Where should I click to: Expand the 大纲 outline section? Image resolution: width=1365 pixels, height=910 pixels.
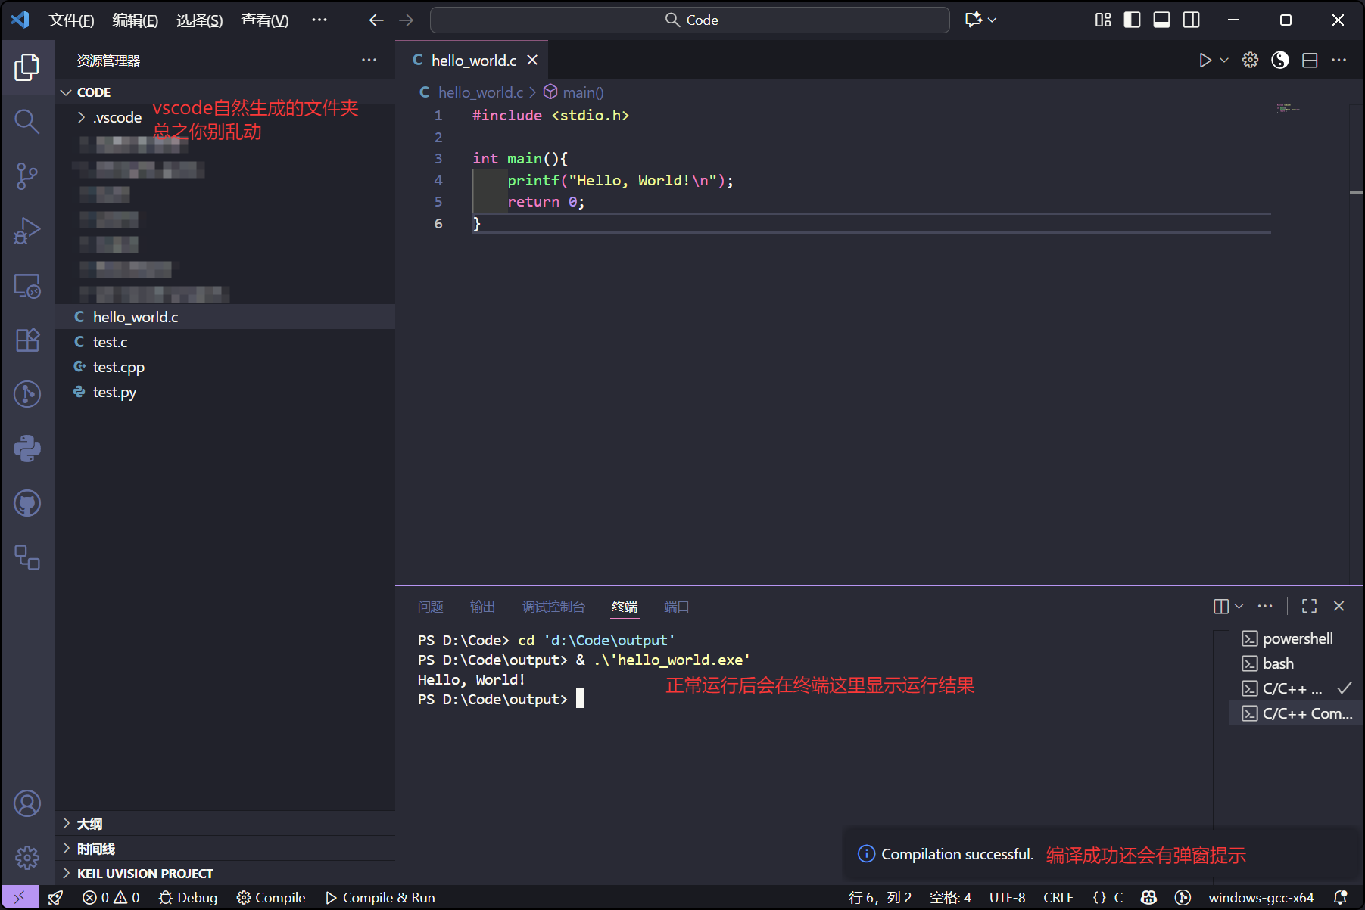click(89, 824)
